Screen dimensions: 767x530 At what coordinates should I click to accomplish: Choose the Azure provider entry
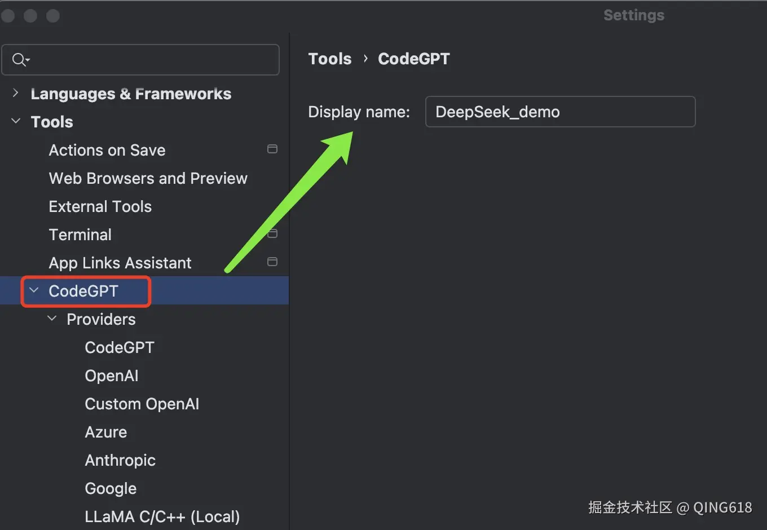[x=105, y=432]
